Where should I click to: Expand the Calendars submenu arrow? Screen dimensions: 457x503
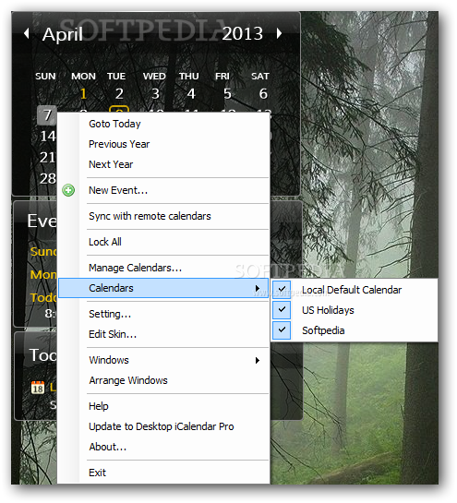coord(257,288)
